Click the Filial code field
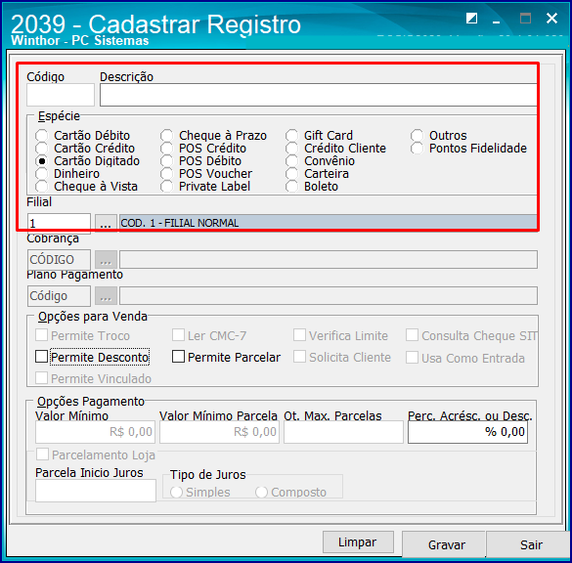Image resolution: width=572 pixels, height=563 pixels. click(59, 223)
